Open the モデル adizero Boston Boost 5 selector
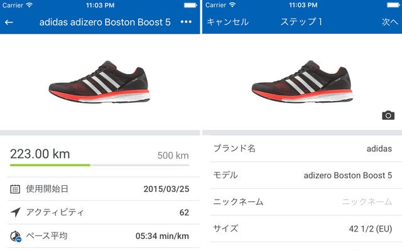 (x=302, y=175)
